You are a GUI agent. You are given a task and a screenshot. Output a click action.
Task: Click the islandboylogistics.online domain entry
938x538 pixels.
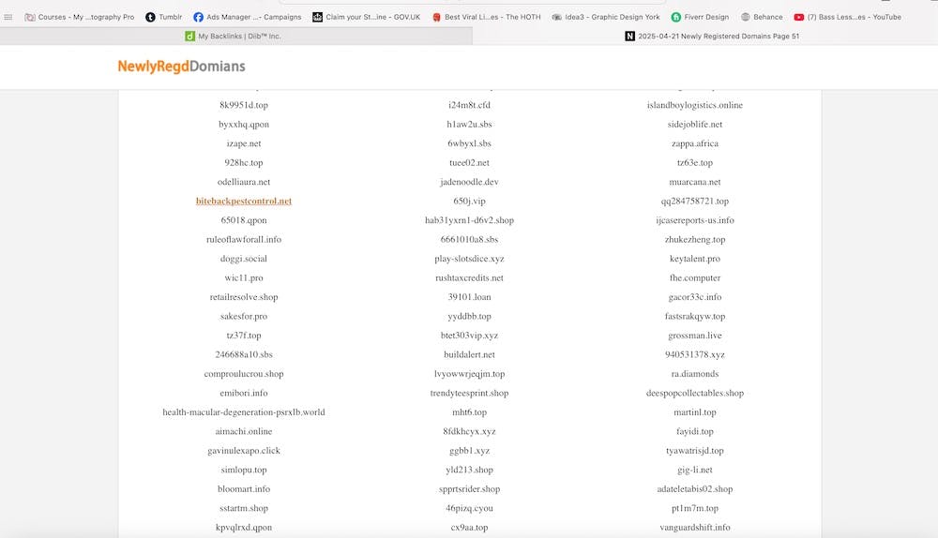pos(694,105)
